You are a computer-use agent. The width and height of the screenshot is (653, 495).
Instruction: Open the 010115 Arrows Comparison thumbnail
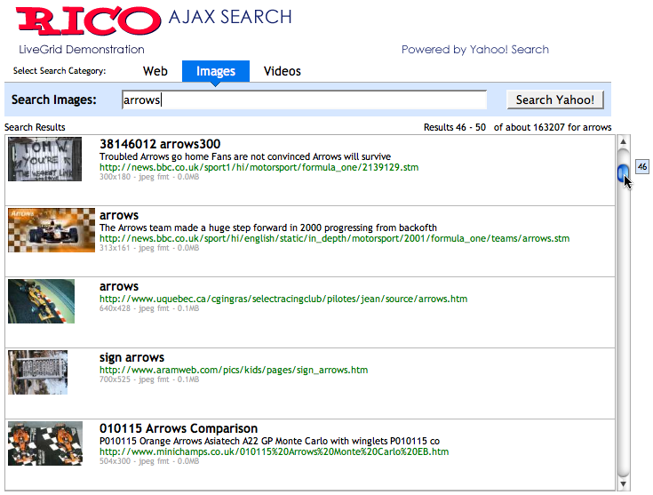(x=45, y=443)
